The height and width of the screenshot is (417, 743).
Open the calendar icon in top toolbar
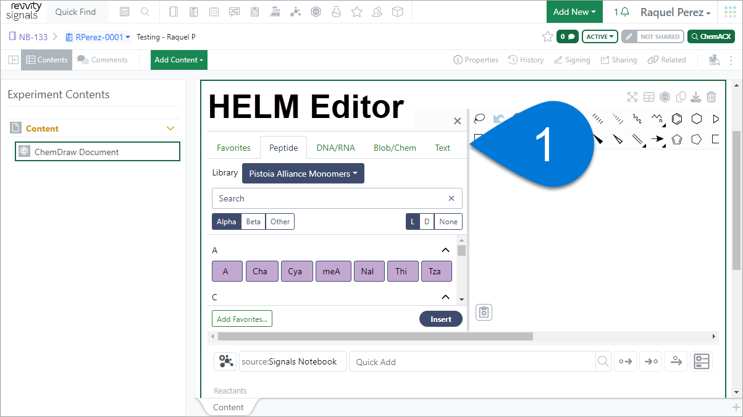pyautogui.click(x=214, y=12)
